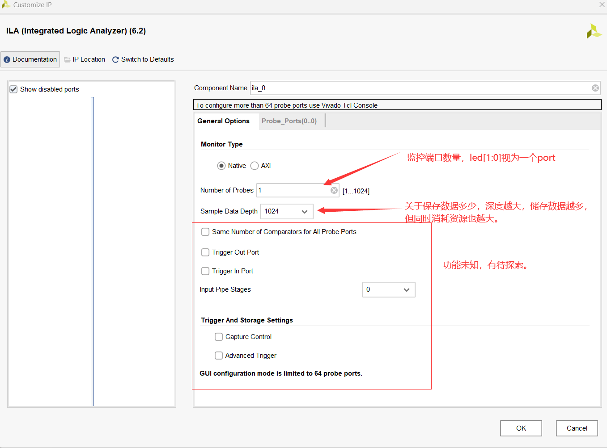Image resolution: width=607 pixels, height=448 pixels.
Task: Open the Input Pipe Stages dropdown
Action: (x=389, y=289)
